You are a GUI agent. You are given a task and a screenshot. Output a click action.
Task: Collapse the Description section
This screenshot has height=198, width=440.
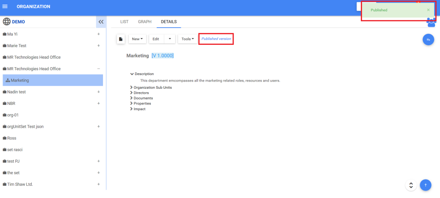coord(132,74)
